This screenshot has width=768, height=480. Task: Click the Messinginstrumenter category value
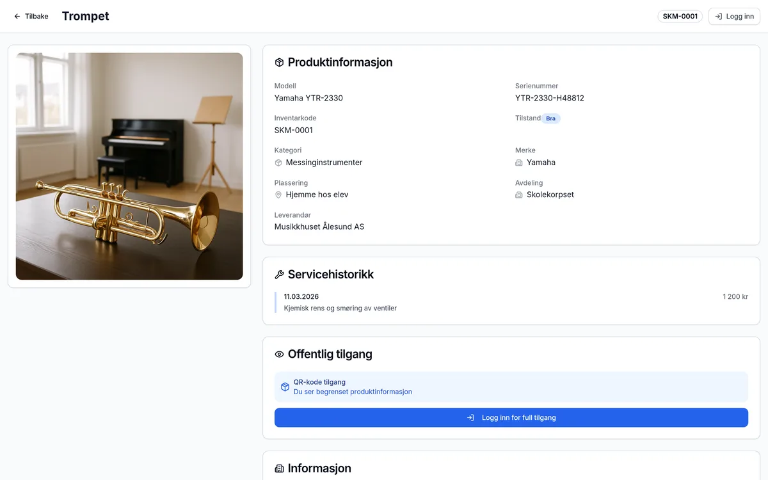point(324,163)
